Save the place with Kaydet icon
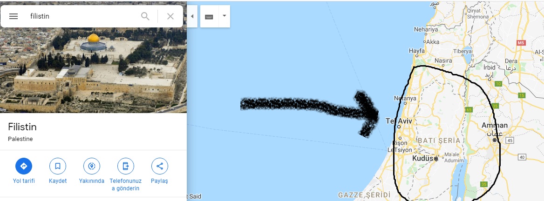The height and width of the screenshot is (201, 544). [x=58, y=167]
